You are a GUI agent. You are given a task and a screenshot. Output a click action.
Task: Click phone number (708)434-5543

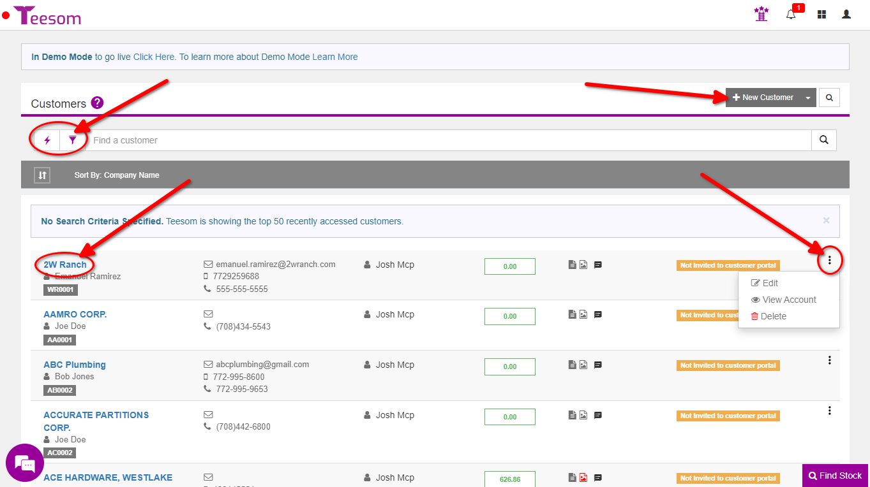click(x=243, y=326)
